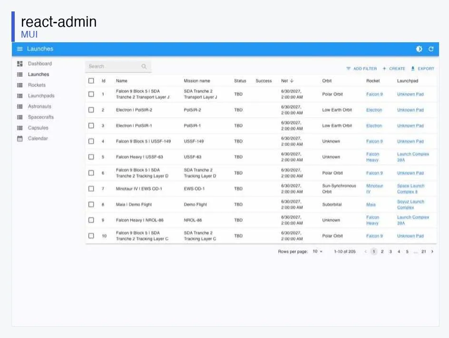Go to page 3

coord(390,251)
